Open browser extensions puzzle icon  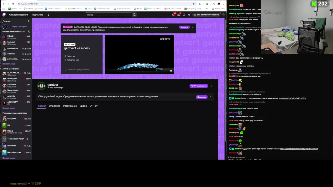200,4
